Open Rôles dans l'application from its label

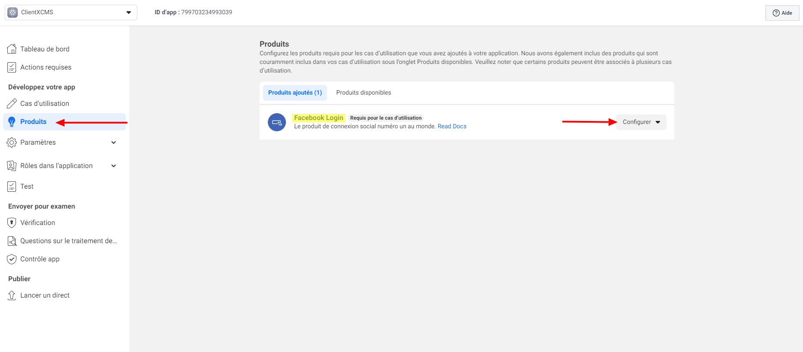pos(57,165)
